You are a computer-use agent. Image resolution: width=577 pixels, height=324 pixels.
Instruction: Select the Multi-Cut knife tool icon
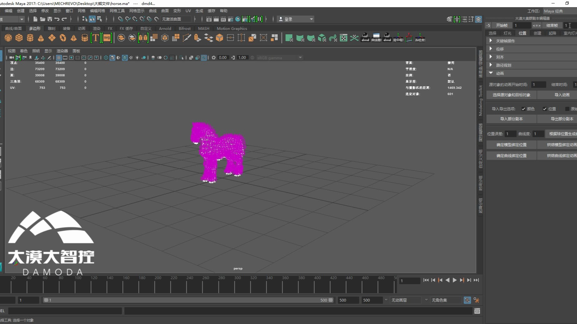(187, 38)
